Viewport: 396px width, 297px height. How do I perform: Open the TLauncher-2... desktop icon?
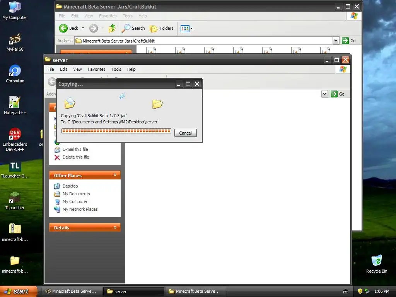click(15, 169)
